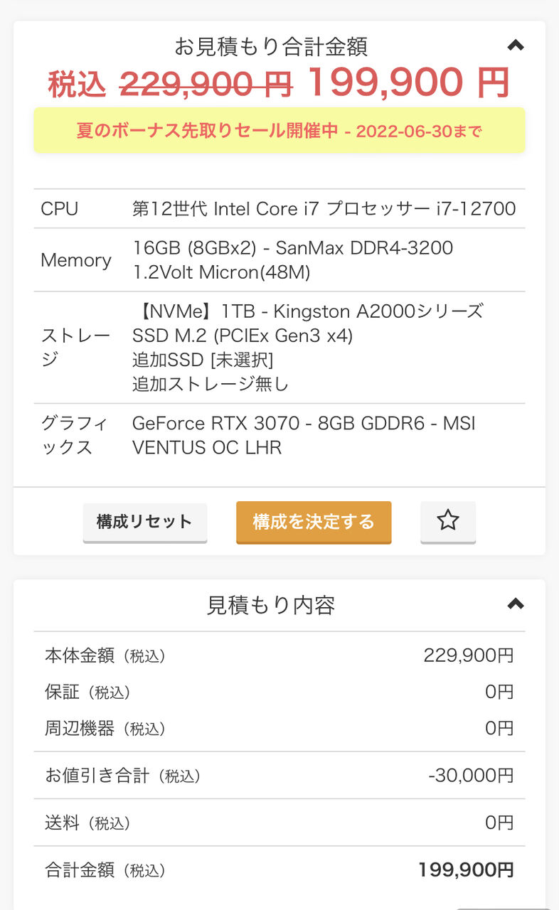Collapse the 見積もり内容 section chevron
Image resolution: width=559 pixels, height=910 pixels.
tap(516, 604)
